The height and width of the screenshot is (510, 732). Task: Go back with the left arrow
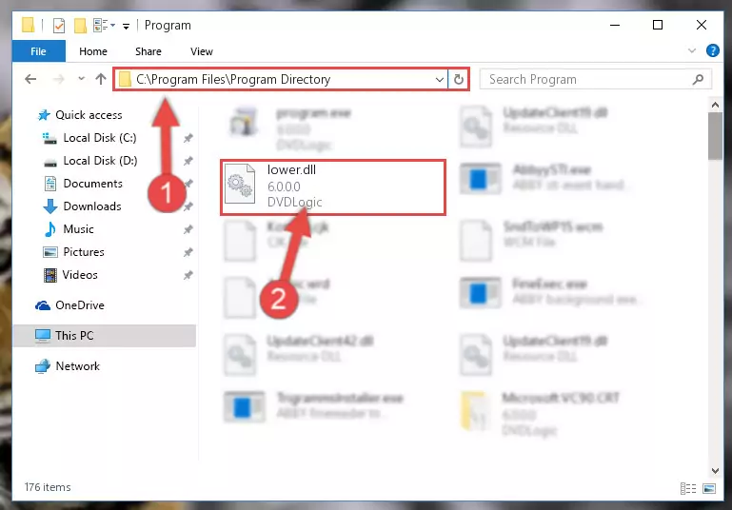(x=30, y=79)
